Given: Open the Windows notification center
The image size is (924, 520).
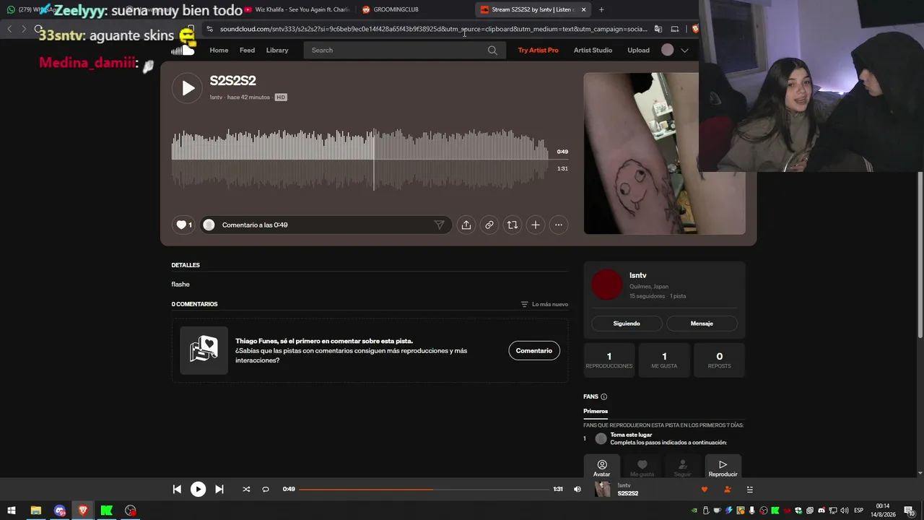Looking at the screenshot, I should click(x=909, y=511).
